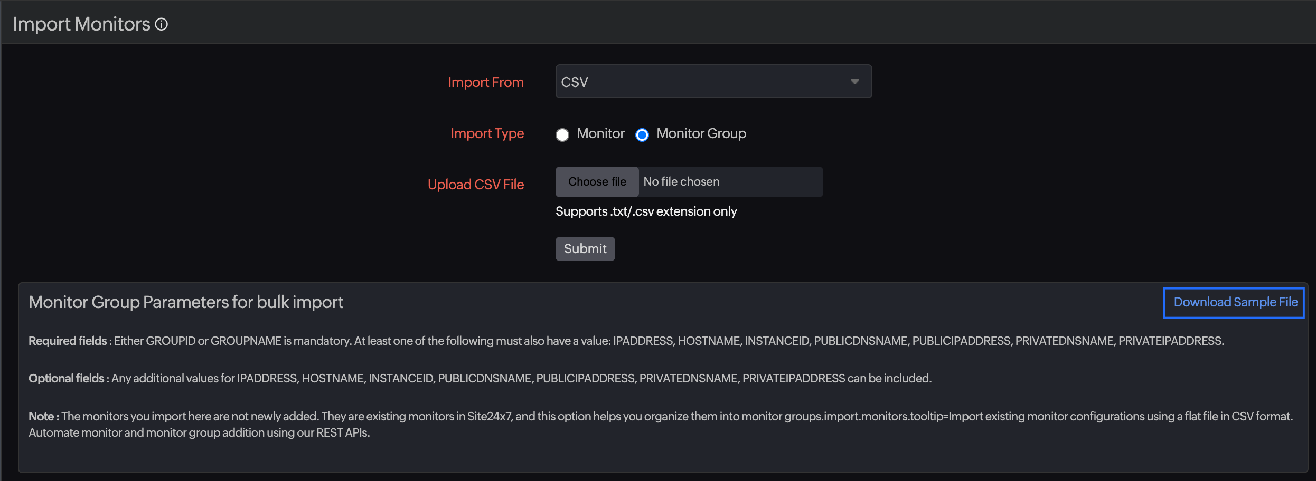Click Monitor Group Parameters heading
Viewport: 1316px width, 481px height.
(x=186, y=302)
